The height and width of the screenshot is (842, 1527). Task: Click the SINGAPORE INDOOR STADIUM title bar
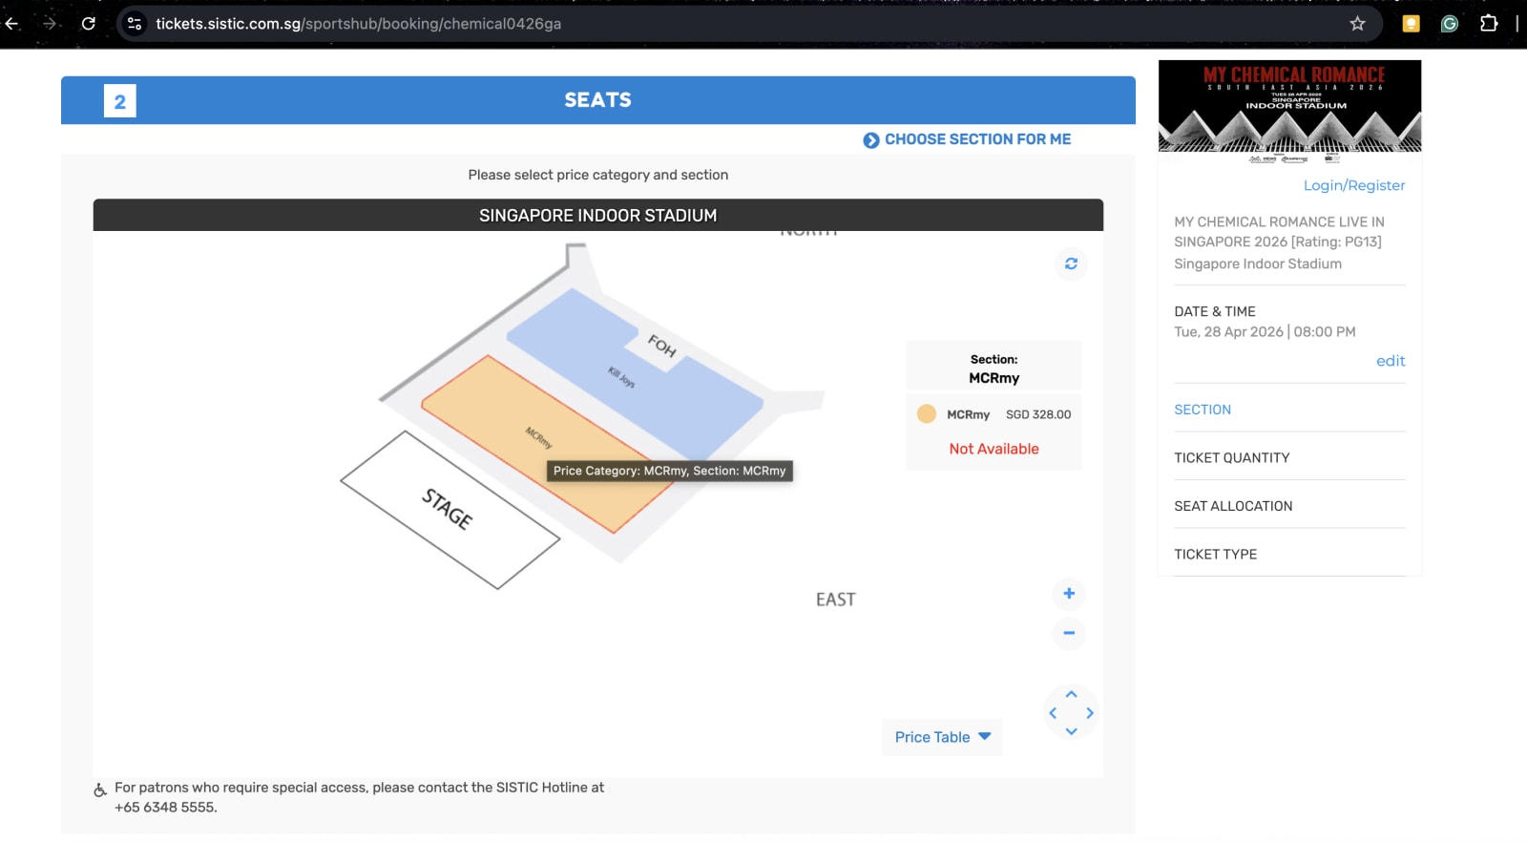point(598,215)
